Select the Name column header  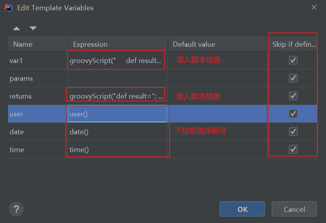pyautogui.click(x=38, y=44)
